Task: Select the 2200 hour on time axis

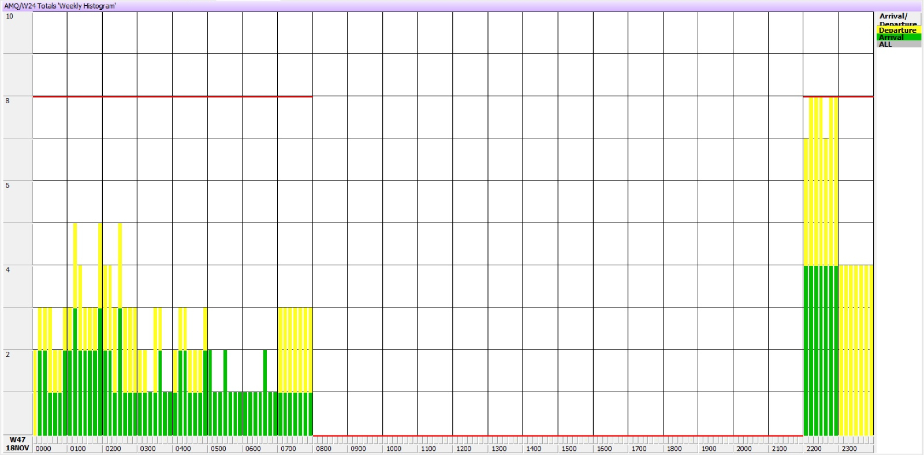Action: click(x=814, y=449)
